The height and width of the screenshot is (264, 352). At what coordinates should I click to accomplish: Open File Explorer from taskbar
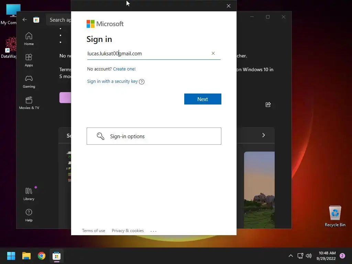26,256
